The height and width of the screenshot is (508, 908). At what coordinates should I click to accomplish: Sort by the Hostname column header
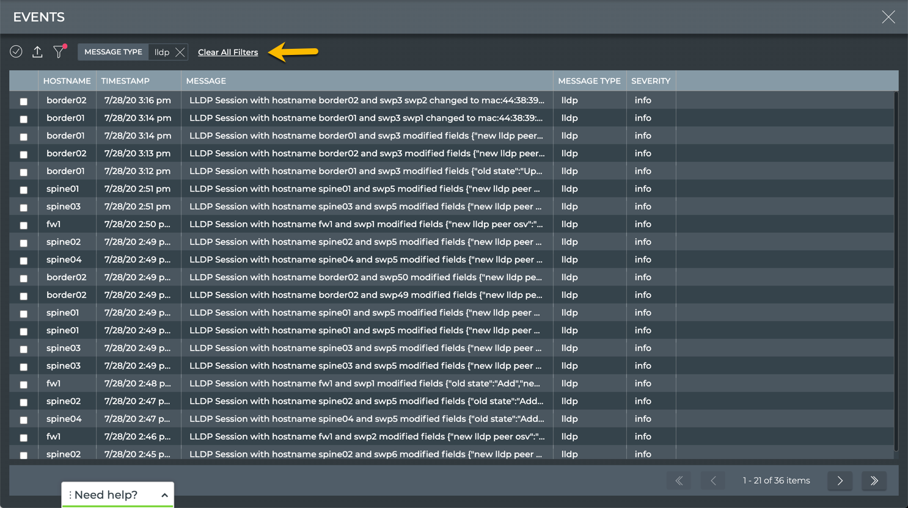67,81
